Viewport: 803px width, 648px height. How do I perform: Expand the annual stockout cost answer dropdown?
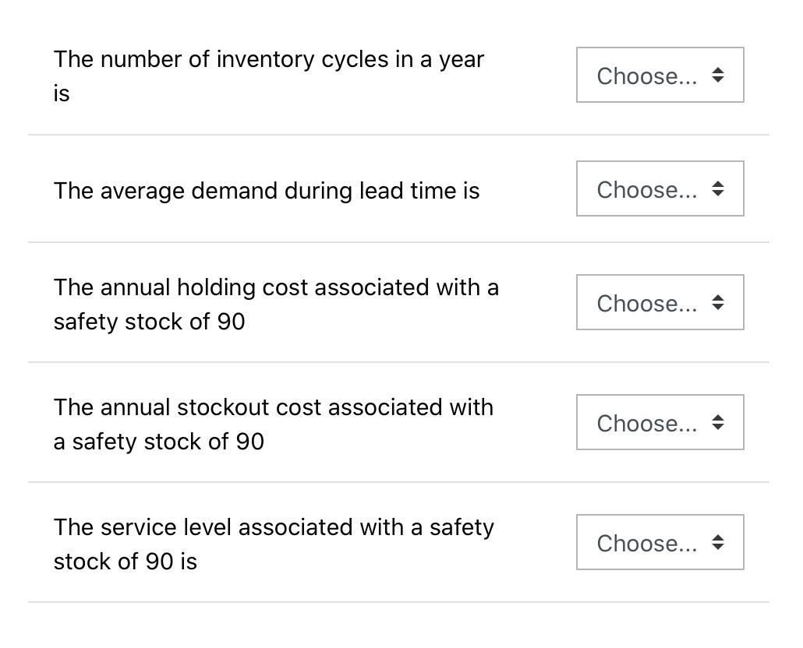pos(660,423)
